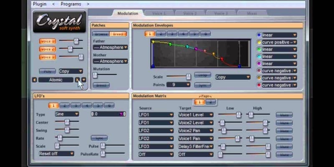Open the Programs menu
The image size is (334, 167).
tap(71, 4)
